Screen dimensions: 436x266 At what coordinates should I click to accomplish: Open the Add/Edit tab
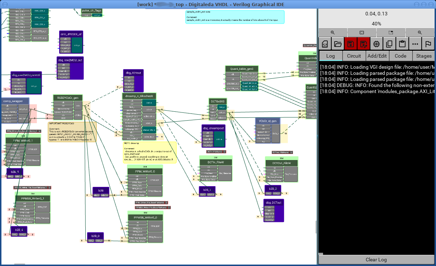coord(377,56)
